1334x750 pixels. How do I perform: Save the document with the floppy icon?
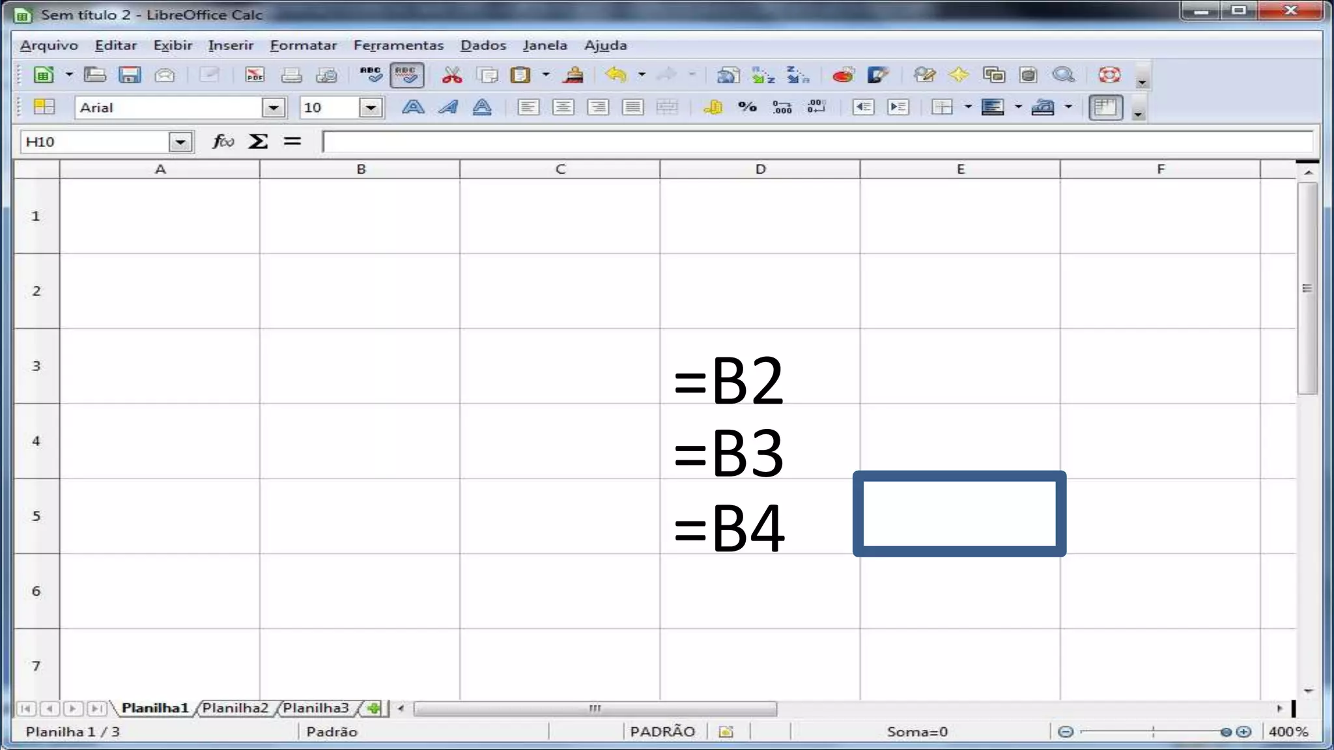[130, 75]
